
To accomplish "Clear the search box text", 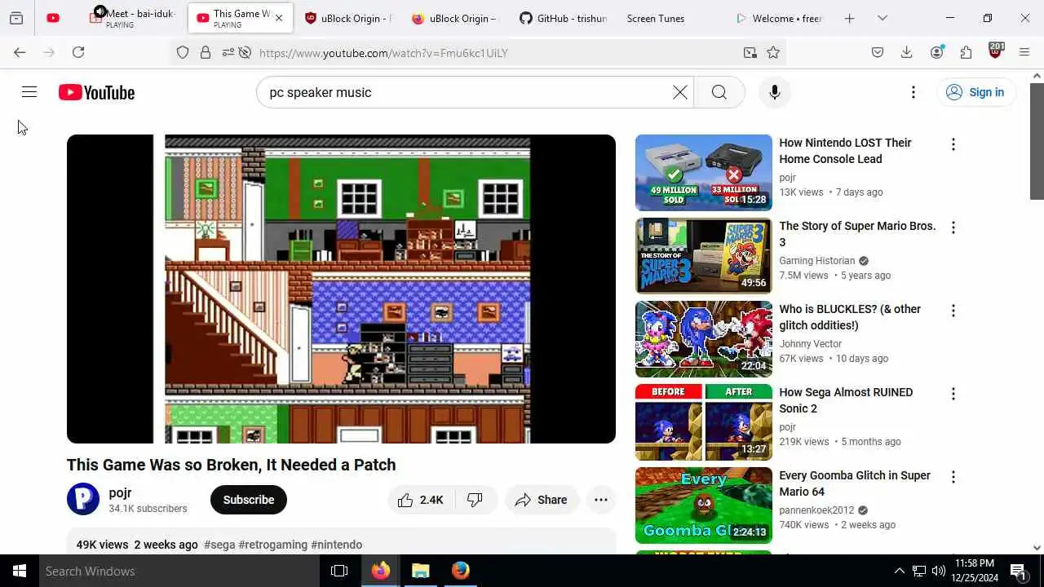I will click(x=679, y=92).
